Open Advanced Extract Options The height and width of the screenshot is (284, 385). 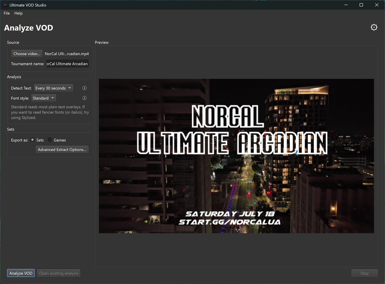point(62,150)
